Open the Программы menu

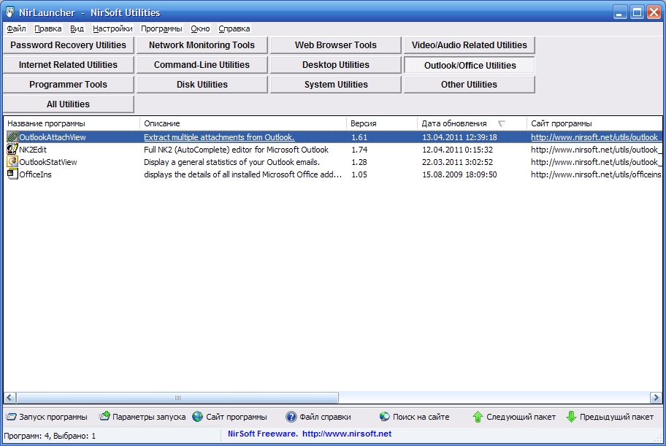pyautogui.click(x=161, y=28)
